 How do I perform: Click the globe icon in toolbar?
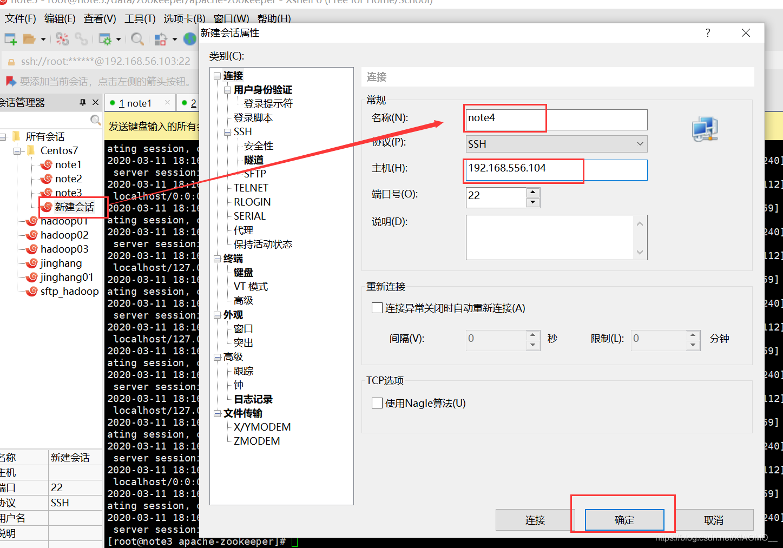[190, 39]
